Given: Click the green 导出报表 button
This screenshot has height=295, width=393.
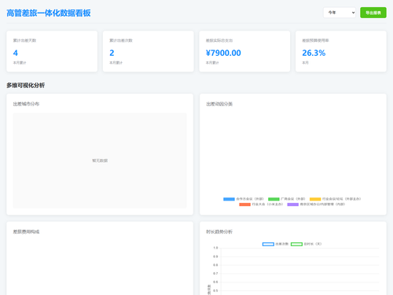Looking at the screenshot, I should pyautogui.click(x=373, y=13).
